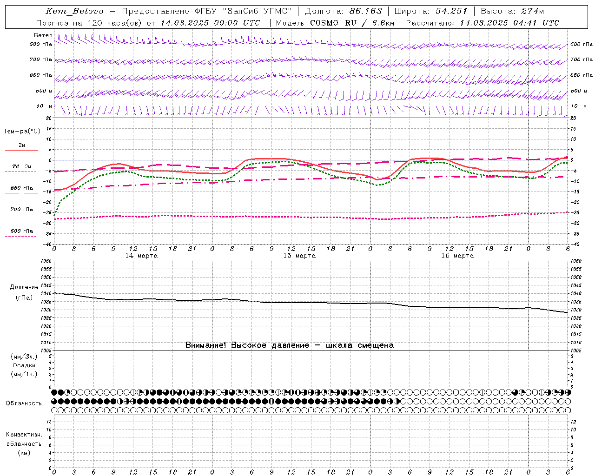The height and width of the screenshot is (476, 595).
Task: Click the "(гПа)" pressure unit label
Action: click(24, 297)
